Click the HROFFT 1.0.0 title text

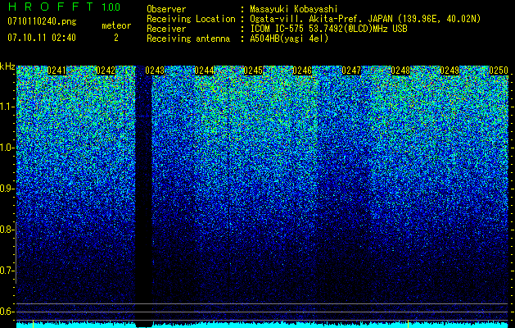(x=64, y=7)
